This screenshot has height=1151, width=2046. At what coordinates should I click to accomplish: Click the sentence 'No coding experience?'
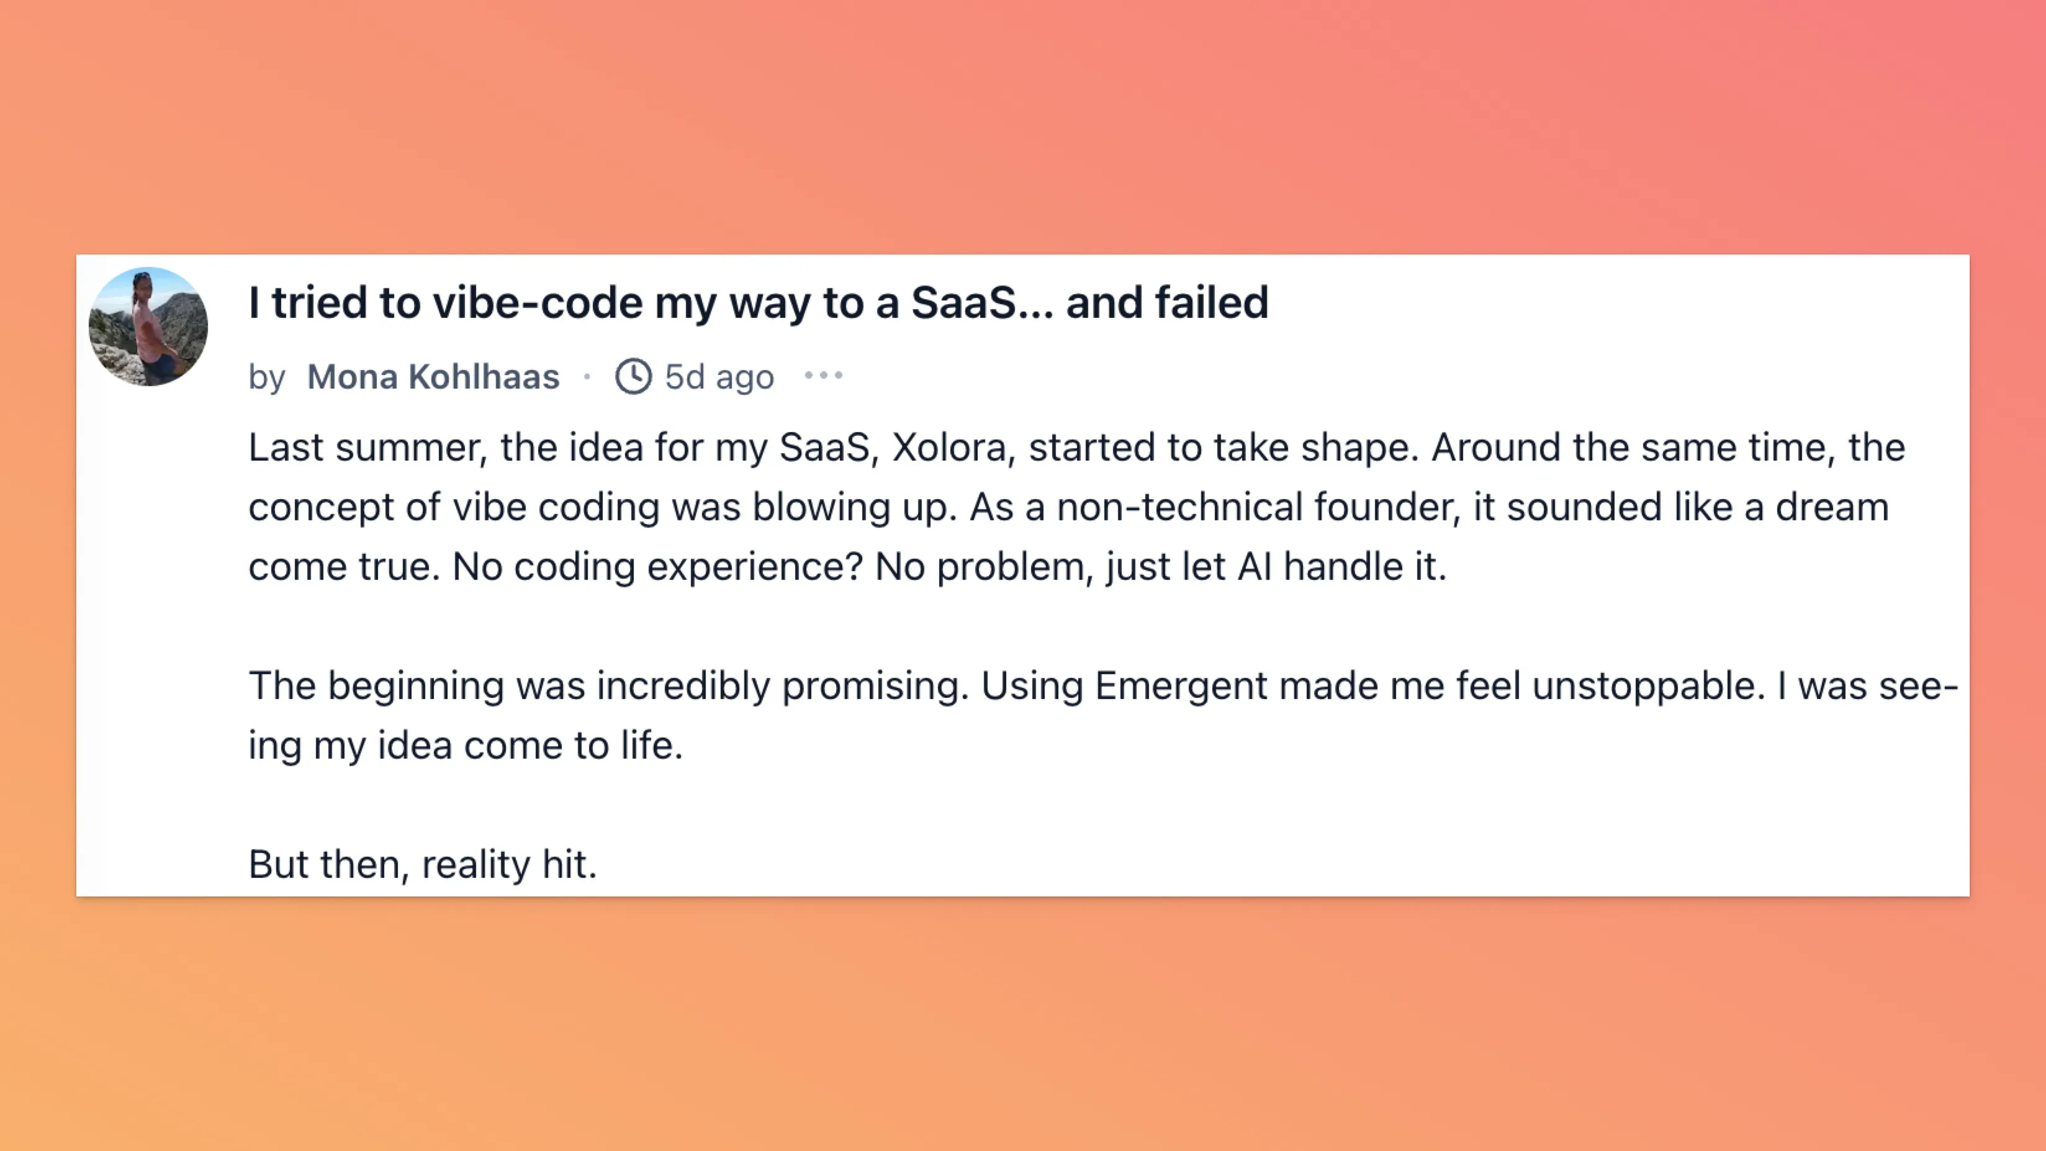point(657,567)
